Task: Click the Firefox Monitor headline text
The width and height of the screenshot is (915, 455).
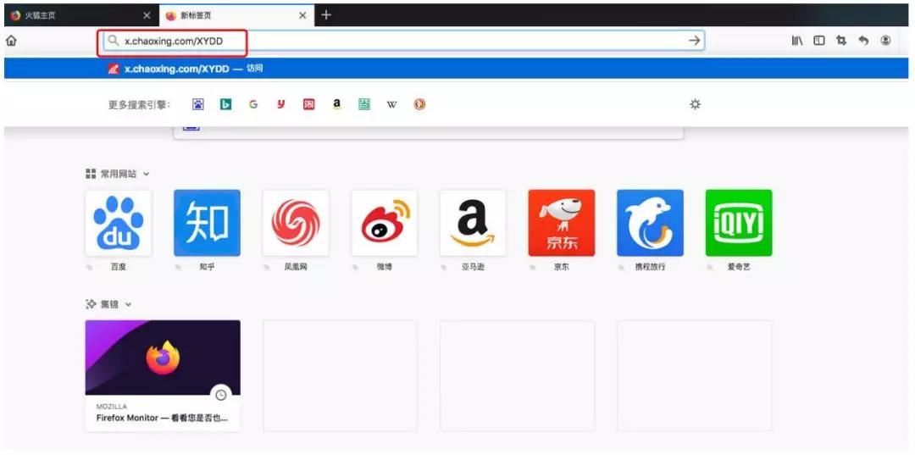Action: tap(162, 419)
